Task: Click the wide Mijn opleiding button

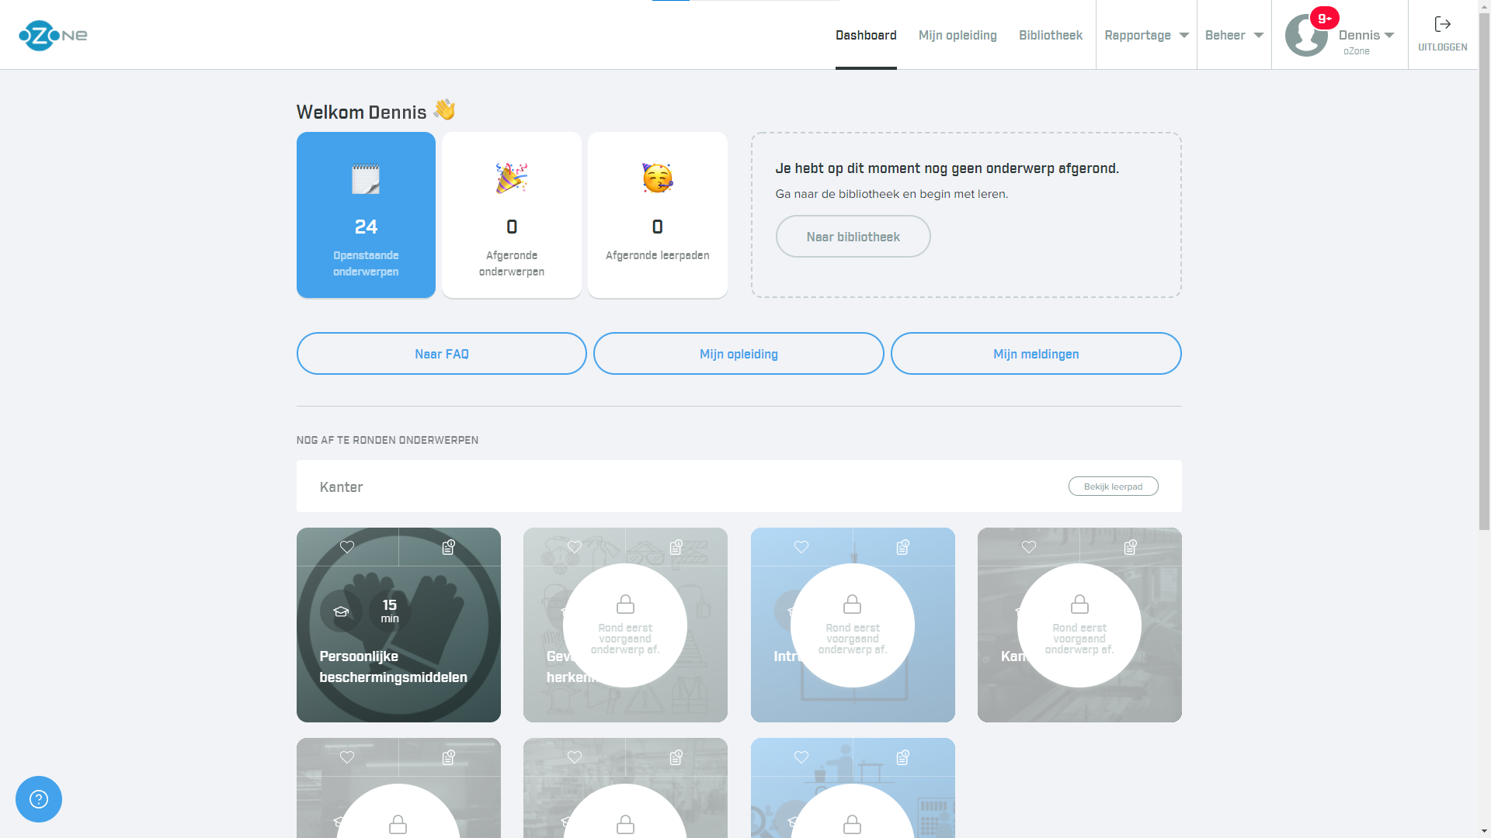Action: tap(739, 354)
